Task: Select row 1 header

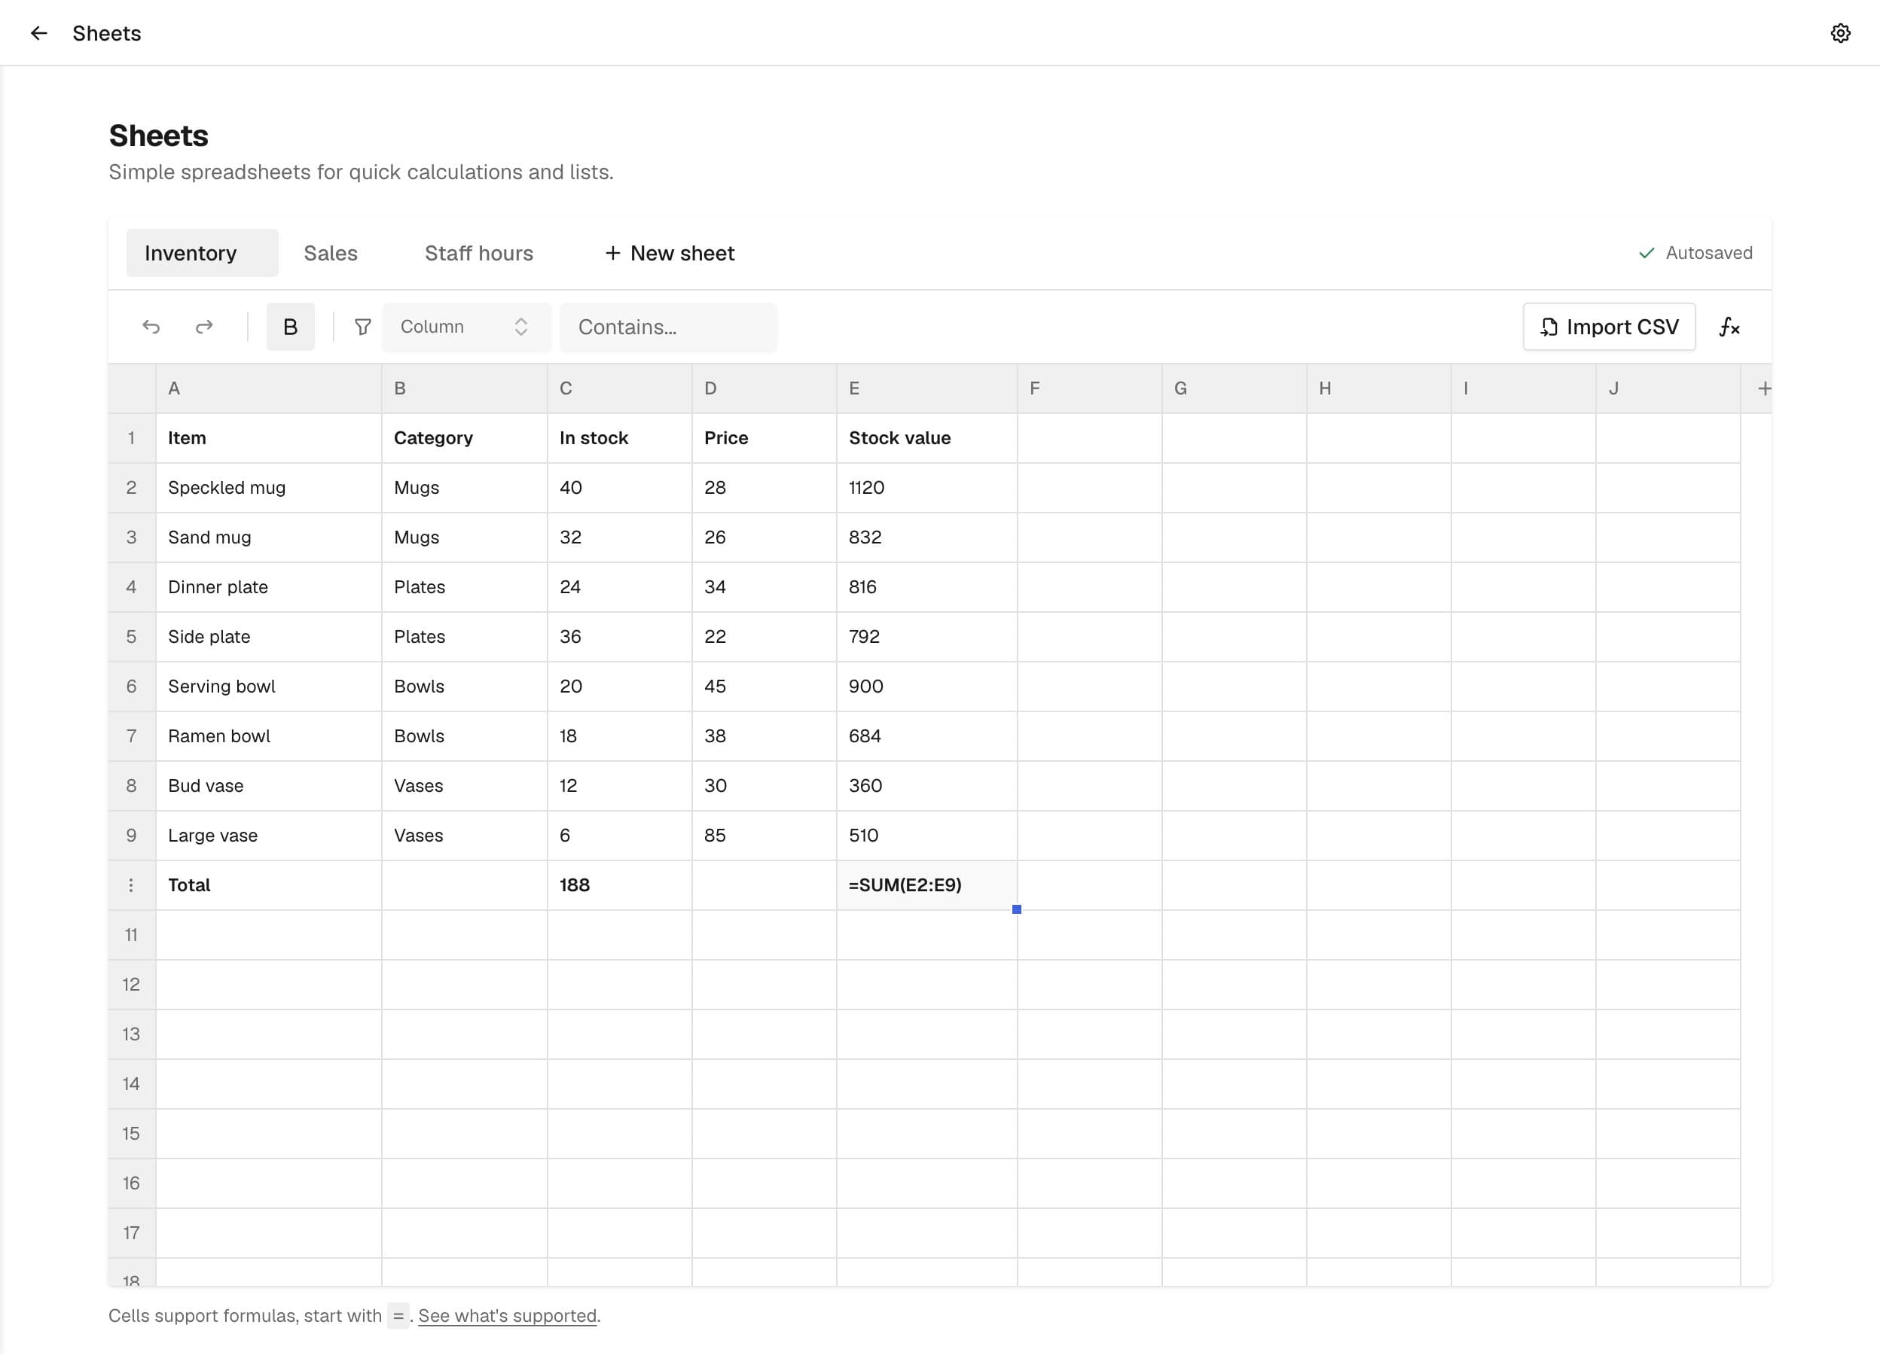Action: coord(131,438)
